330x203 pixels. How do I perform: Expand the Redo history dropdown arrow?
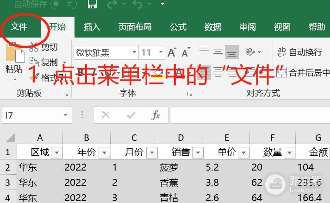(124, 4)
